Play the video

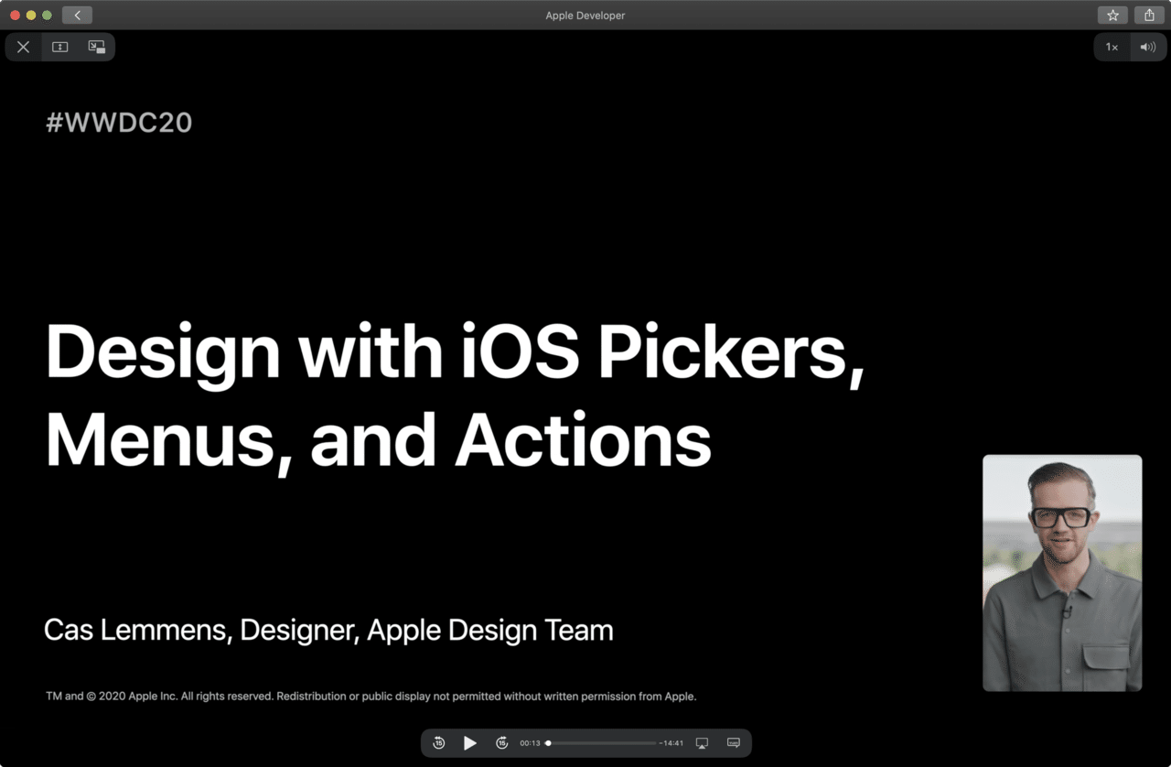point(470,743)
